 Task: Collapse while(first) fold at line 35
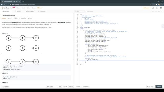pyautogui.click(x=78, y=58)
